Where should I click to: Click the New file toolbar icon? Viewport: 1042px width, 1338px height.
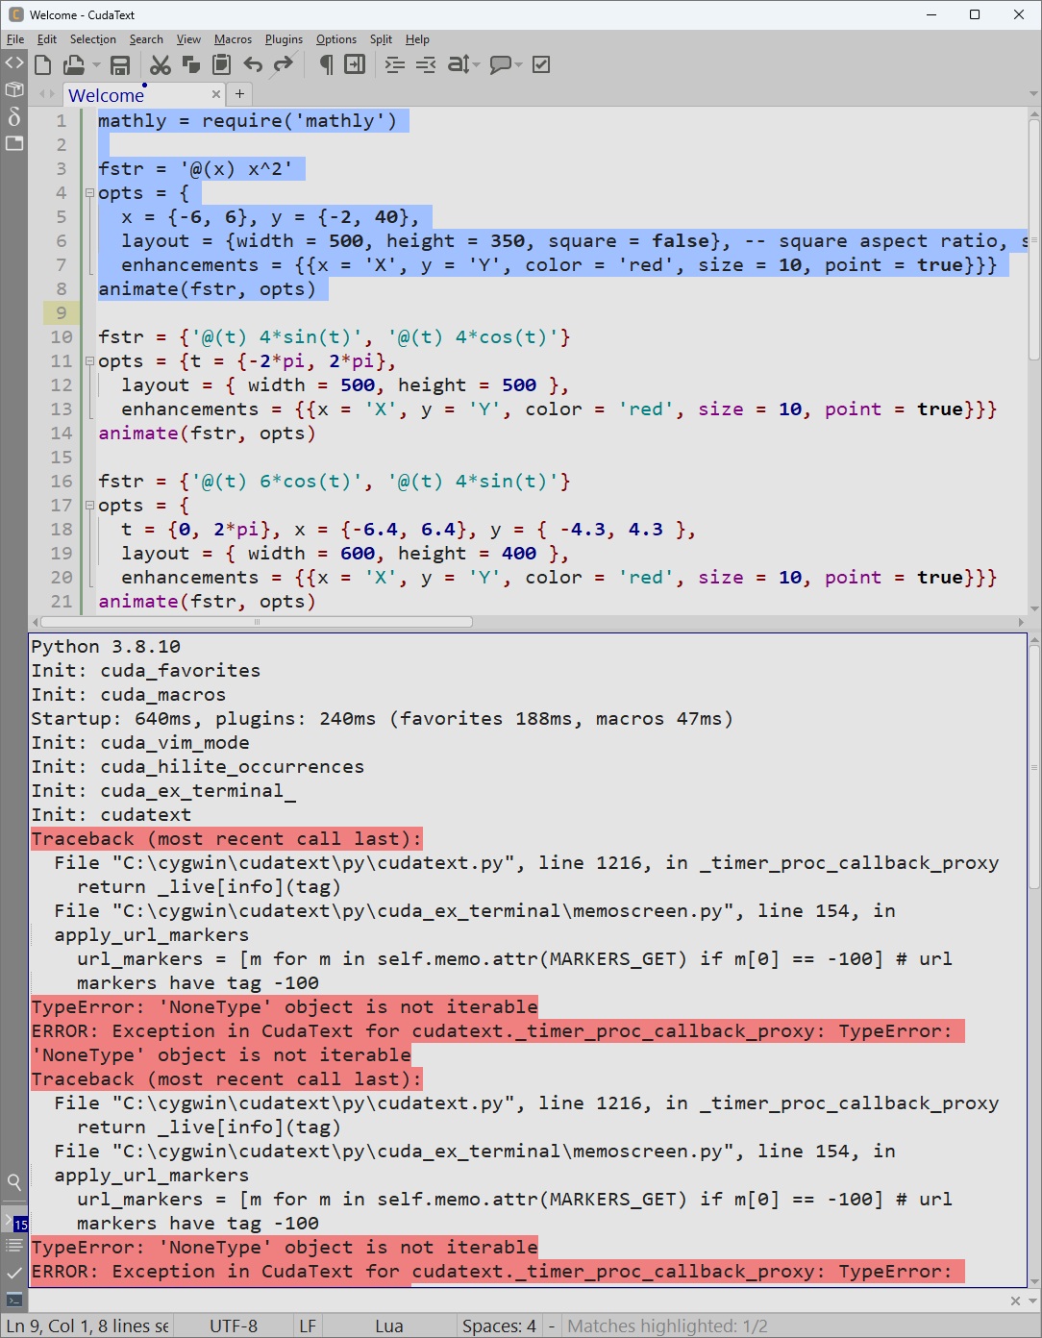tap(42, 64)
